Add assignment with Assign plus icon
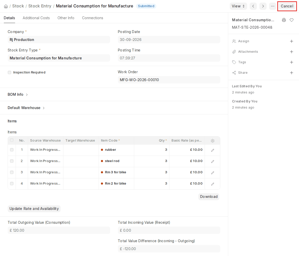Viewport: 299px width, 256px height. click(x=292, y=41)
